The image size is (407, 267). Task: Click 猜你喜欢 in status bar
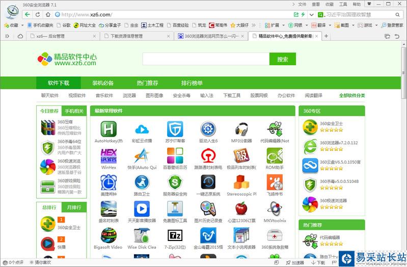point(41,262)
